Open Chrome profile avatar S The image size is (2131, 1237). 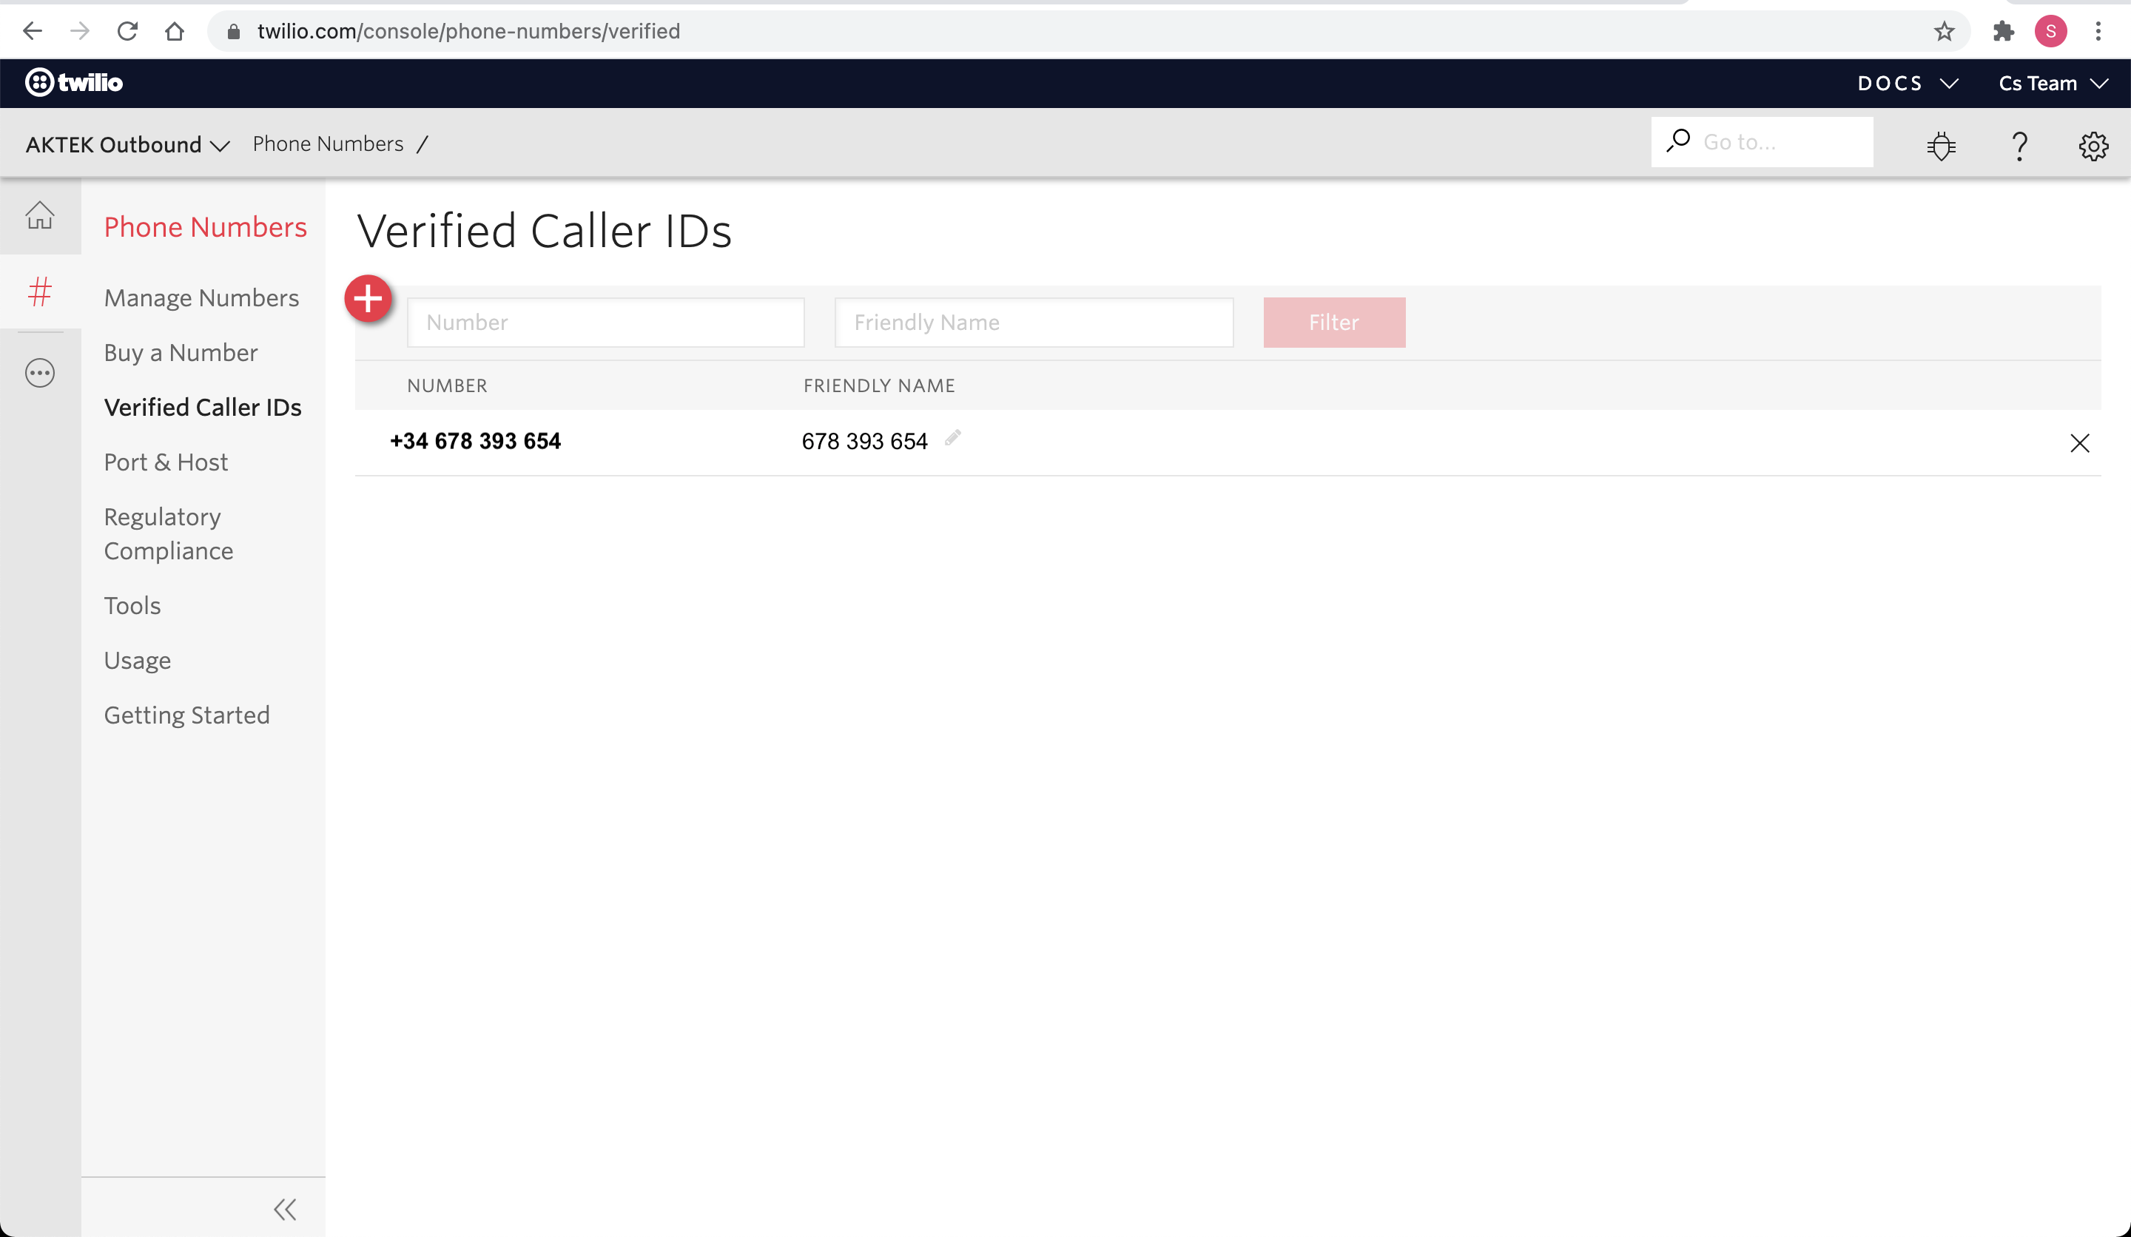point(2050,31)
